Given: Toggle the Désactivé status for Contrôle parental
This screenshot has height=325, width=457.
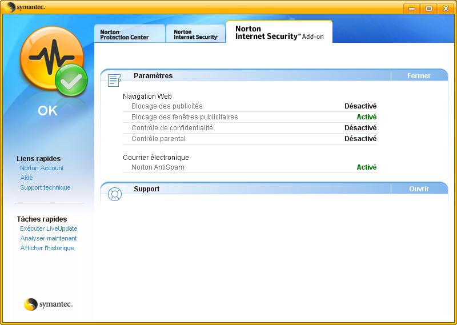Looking at the screenshot, I should (x=360, y=138).
